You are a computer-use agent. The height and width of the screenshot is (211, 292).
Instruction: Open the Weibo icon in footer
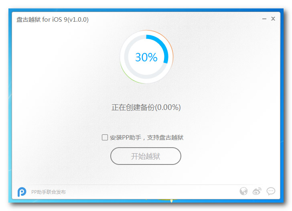coord(257,191)
